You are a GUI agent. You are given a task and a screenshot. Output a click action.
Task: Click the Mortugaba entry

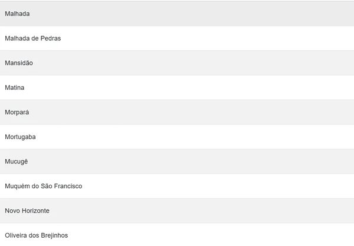pos(177,137)
